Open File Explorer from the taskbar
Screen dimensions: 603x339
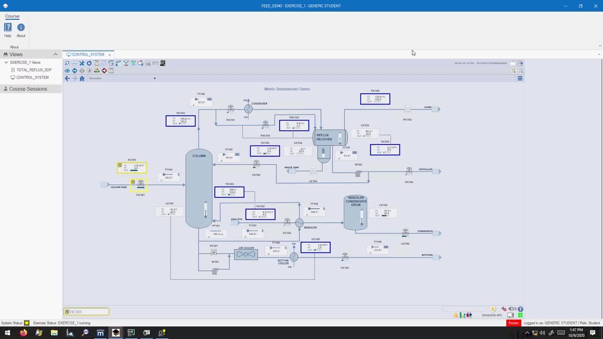tap(54, 333)
